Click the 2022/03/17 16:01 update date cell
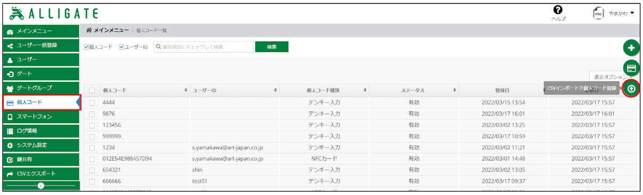This screenshot has width=643, height=195. point(593,114)
